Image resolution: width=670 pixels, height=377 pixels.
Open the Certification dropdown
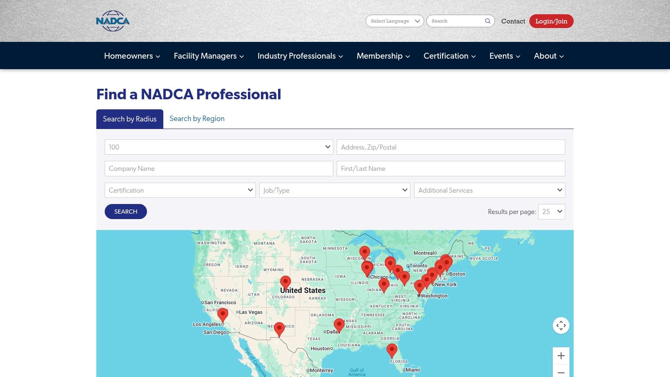pos(180,190)
